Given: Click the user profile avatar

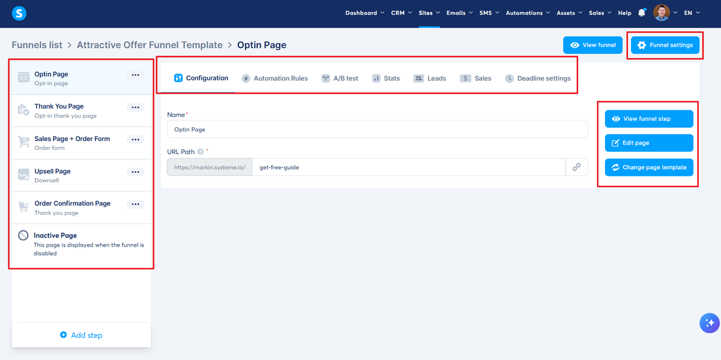Looking at the screenshot, I should click(x=662, y=13).
